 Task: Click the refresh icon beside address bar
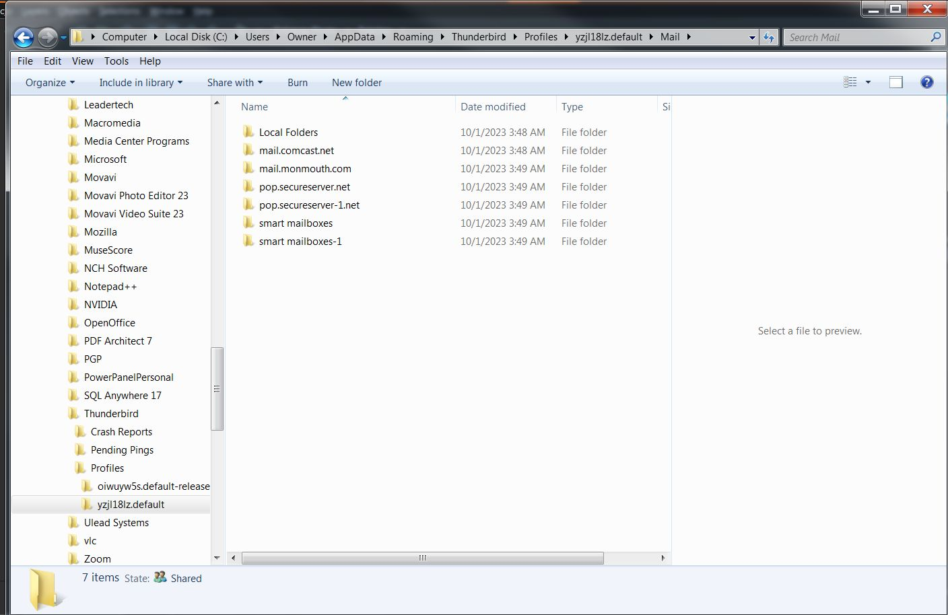[x=769, y=38]
